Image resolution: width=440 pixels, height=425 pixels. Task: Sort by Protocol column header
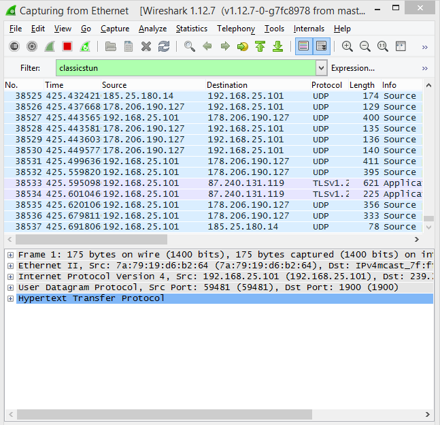coord(329,85)
